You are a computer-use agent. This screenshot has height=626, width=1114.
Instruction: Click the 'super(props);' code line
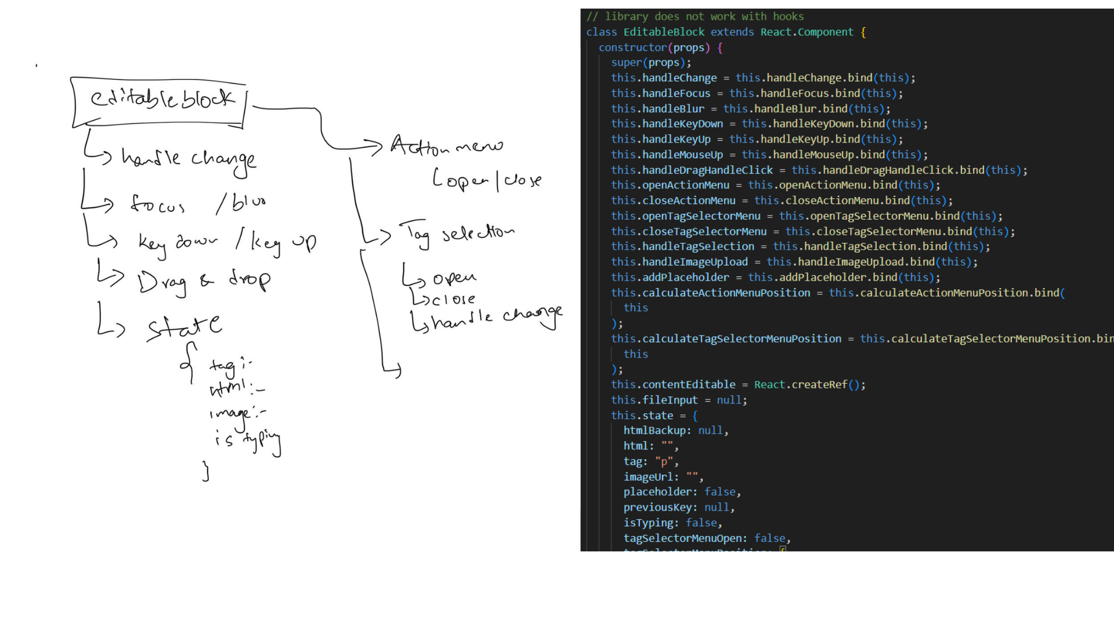click(651, 63)
